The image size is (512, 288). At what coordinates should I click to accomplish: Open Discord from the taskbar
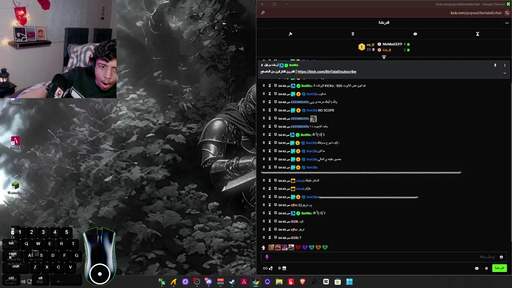208,282
